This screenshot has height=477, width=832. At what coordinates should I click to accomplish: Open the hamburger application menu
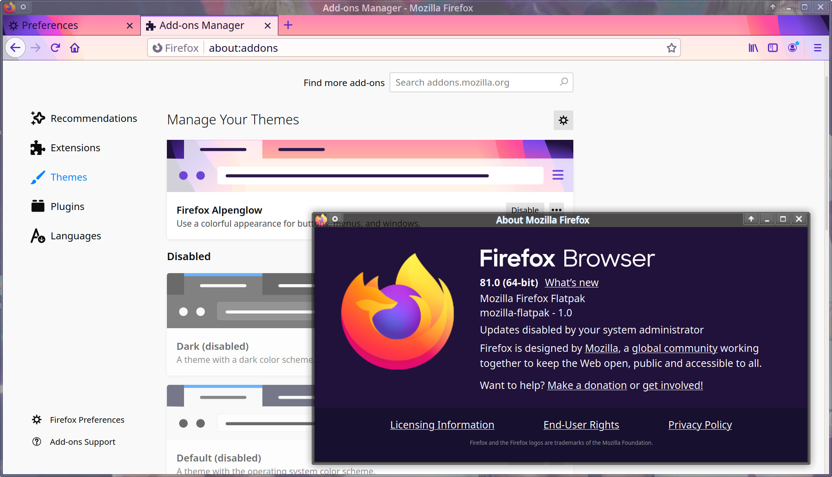[x=817, y=48]
